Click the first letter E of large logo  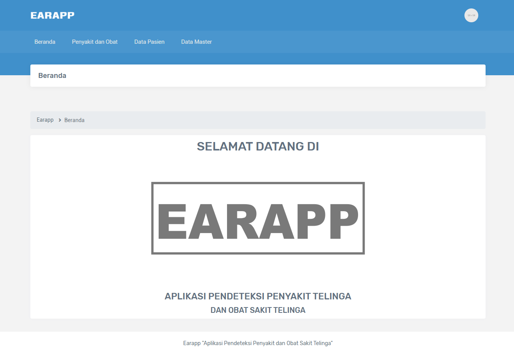(172, 221)
